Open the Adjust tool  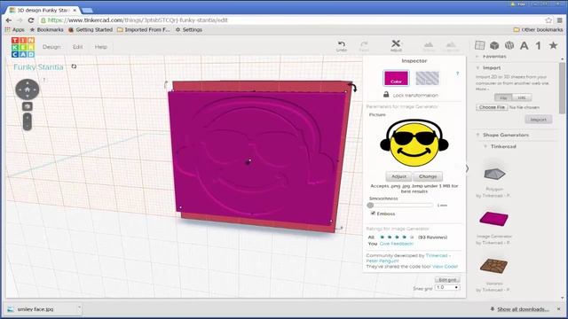[x=396, y=45]
